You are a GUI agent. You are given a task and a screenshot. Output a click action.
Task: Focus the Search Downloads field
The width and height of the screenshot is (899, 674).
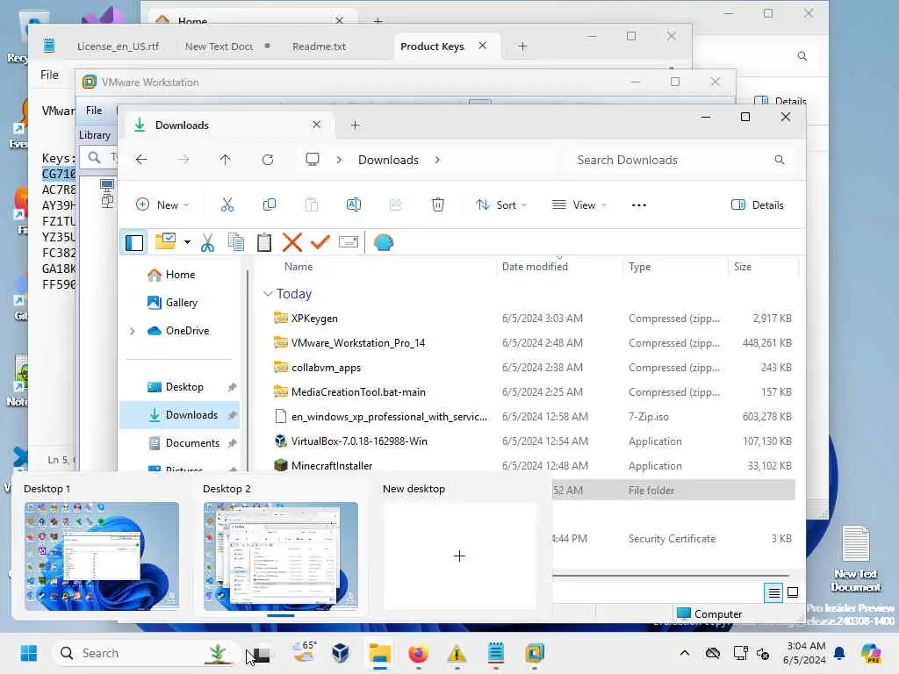pos(680,160)
